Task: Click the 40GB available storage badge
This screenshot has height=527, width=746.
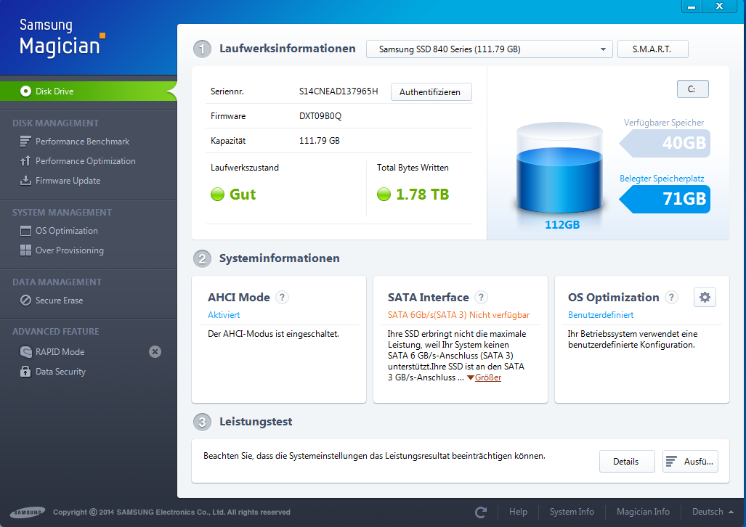Action: pos(665,143)
